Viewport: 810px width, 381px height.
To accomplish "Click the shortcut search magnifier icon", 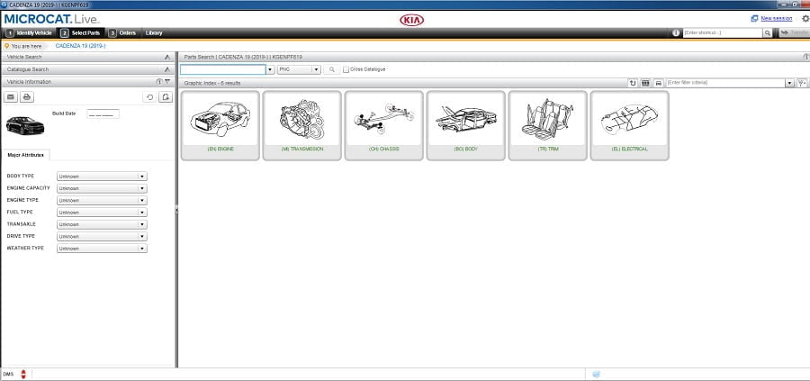I will [768, 32].
